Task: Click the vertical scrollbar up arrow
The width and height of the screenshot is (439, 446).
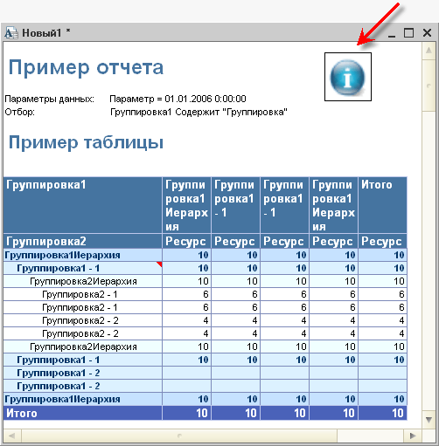Action: point(429,51)
